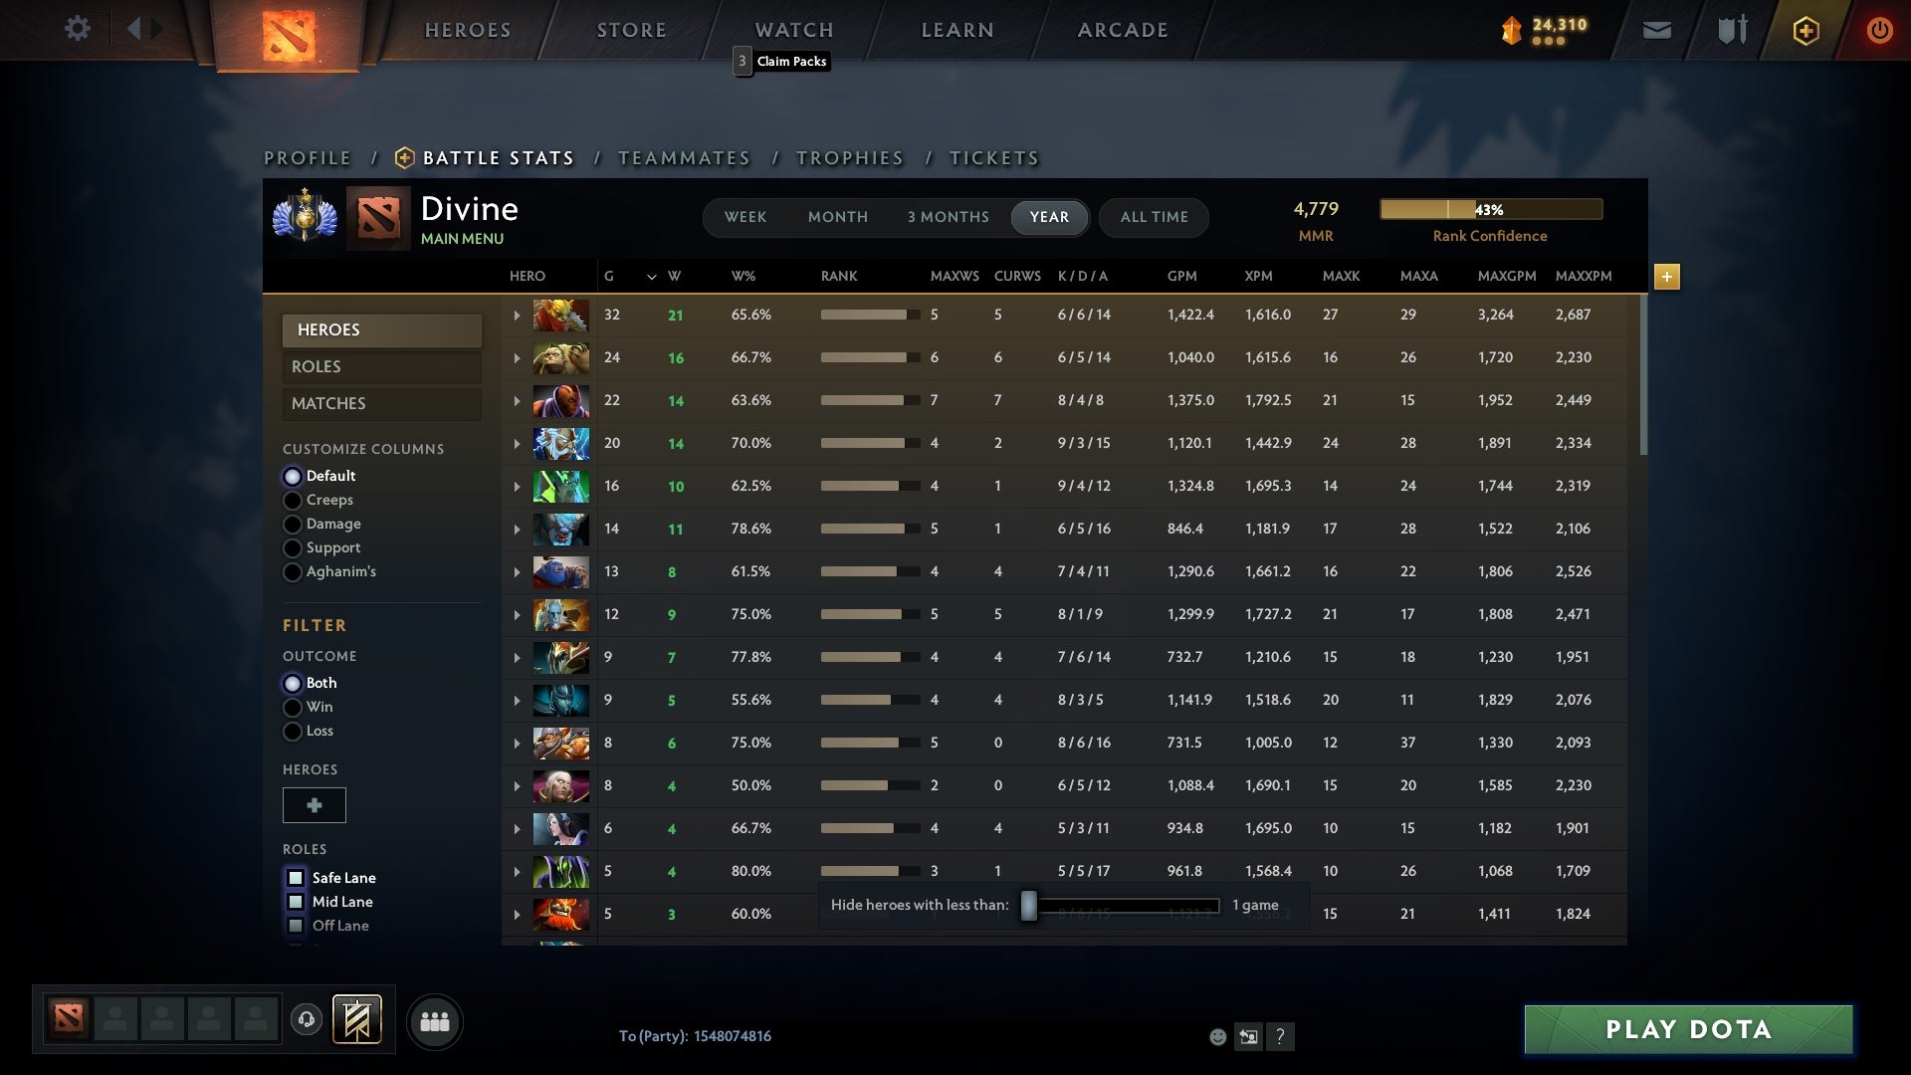Open notifications mail icon in top bar
This screenshot has width=1911, height=1075.
1655,29
